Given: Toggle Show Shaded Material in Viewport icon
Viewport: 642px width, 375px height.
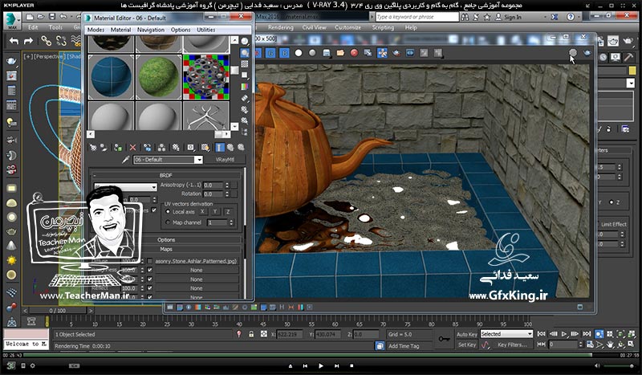Looking at the screenshot, I should (205, 147).
